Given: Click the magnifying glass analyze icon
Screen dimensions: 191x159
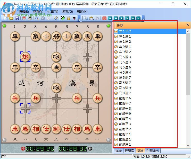Looking at the screenshot, I should click(37, 18).
